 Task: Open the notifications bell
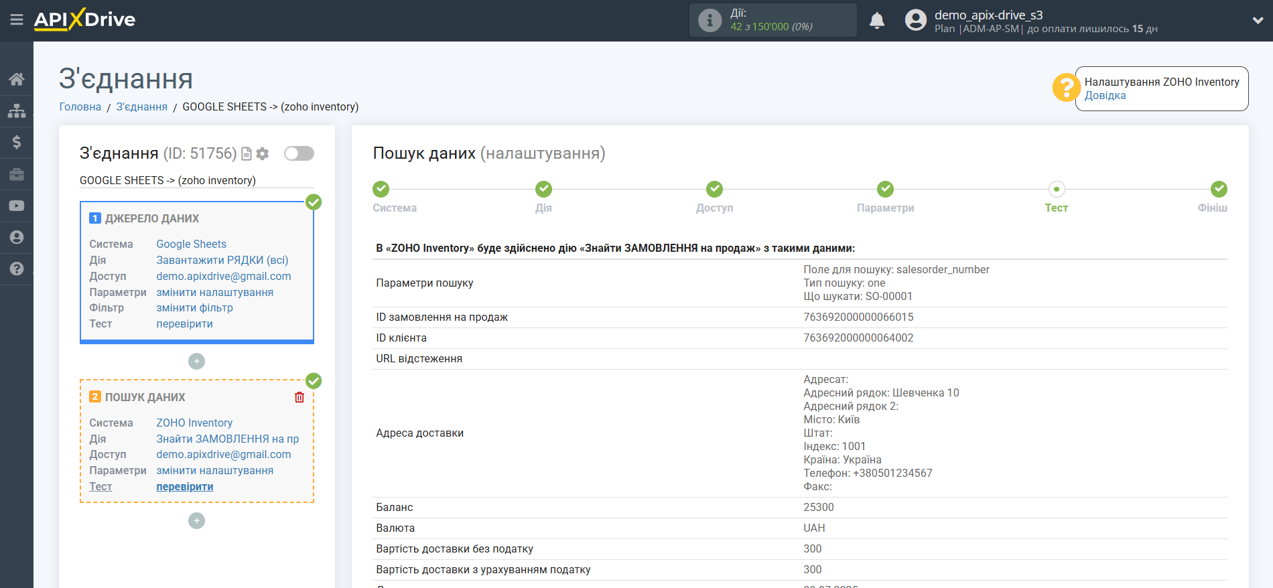coord(877,21)
